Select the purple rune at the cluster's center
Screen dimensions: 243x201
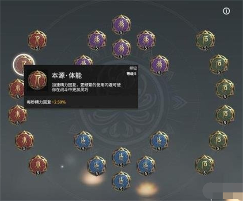tap(121, 49)
